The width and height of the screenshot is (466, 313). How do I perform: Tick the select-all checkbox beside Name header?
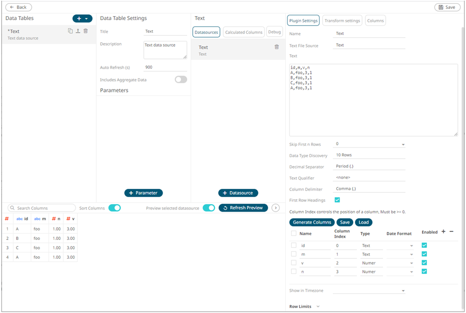(x=293, y=233)
